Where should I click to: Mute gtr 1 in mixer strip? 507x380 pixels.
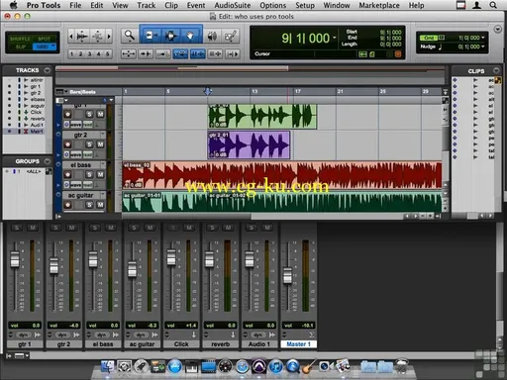click(33, 228)
